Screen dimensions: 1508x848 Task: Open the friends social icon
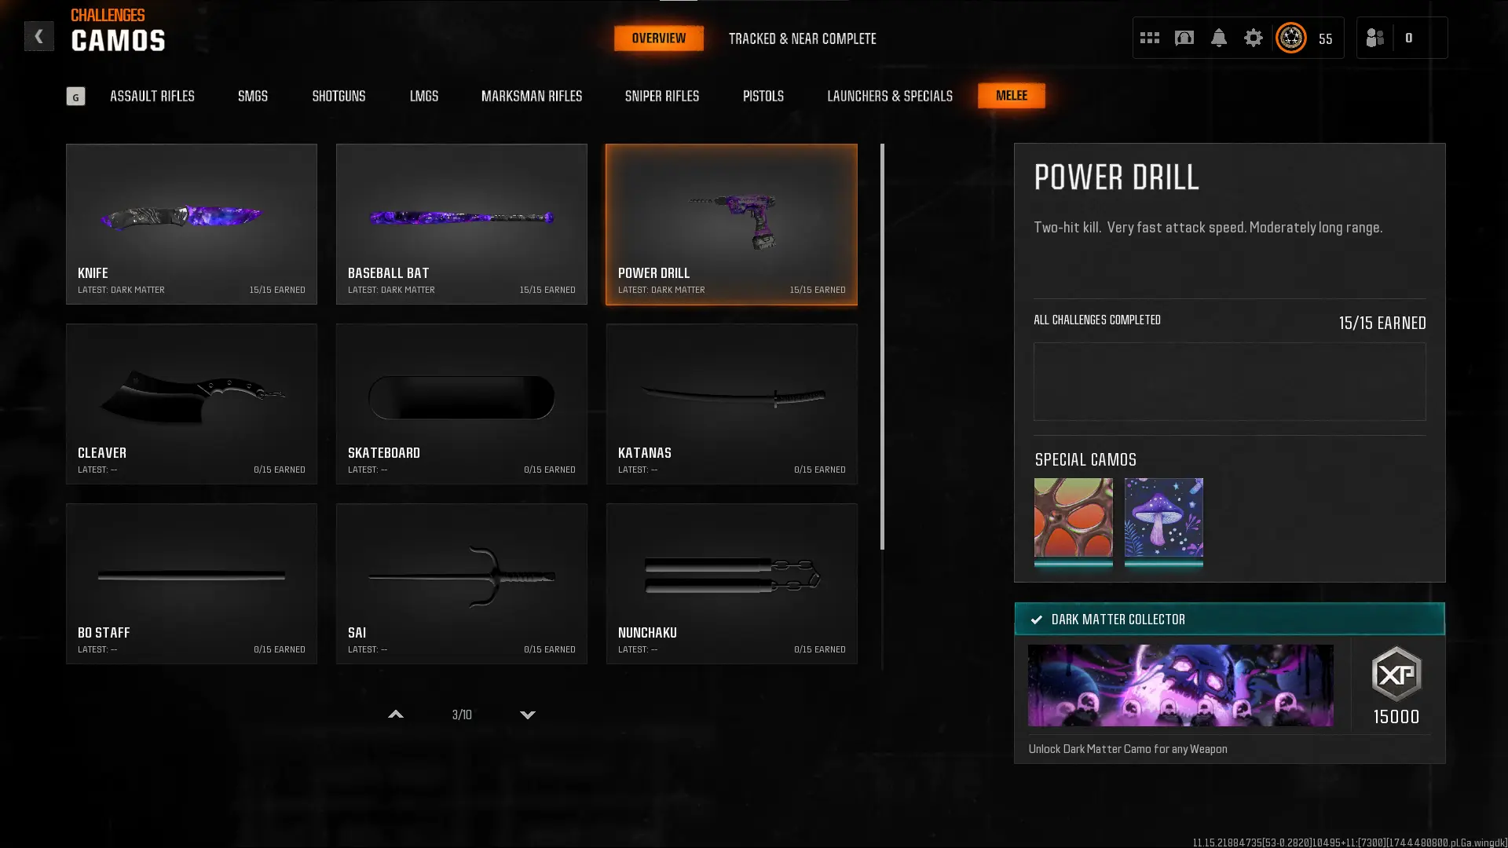(x=1374, y=38)
